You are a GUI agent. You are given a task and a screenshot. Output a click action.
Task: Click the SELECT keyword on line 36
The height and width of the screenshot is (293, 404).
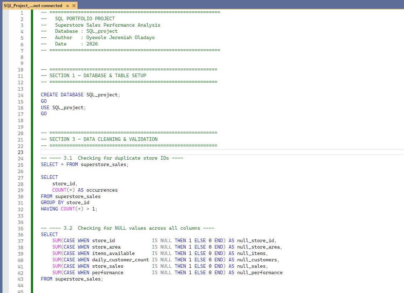[49, 234]
